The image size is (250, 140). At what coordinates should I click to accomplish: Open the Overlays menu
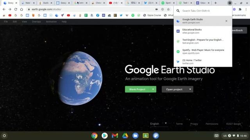pos(36,22)
